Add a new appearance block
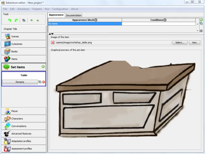205x154 pixels. pyautogui.click(x=201, y=20)
